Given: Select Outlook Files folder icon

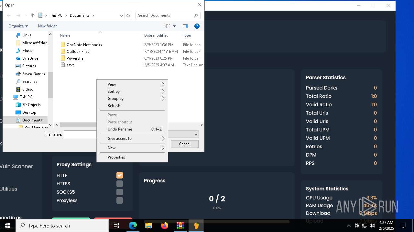Looking at the screenshot, I should (x=63, y=51).
